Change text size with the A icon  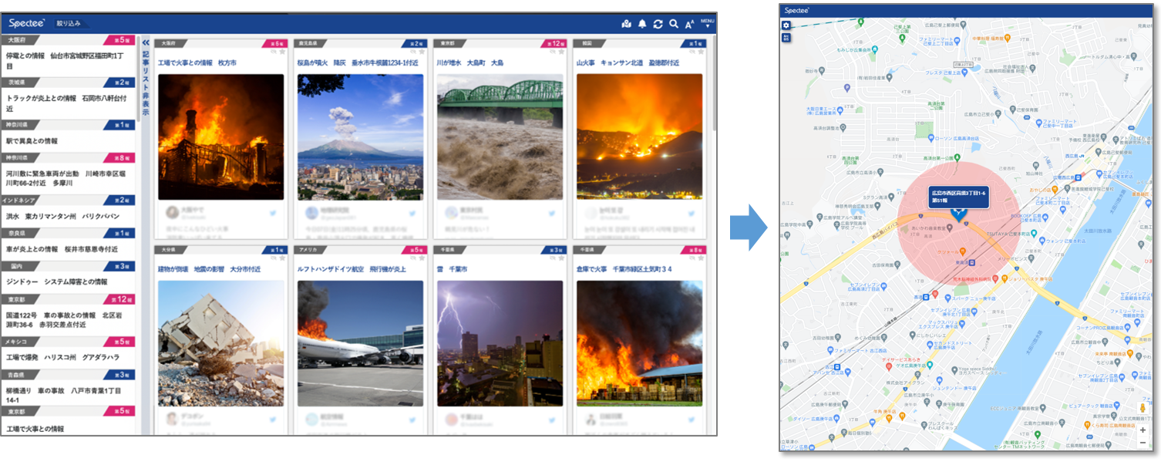click(x=689, y=24)
